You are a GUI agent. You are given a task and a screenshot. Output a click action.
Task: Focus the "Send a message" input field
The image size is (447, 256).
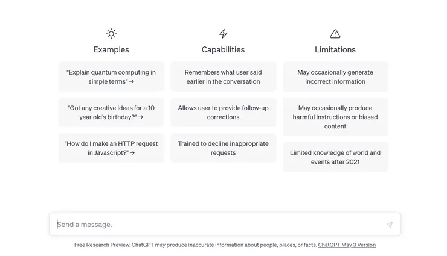(217, 225)
